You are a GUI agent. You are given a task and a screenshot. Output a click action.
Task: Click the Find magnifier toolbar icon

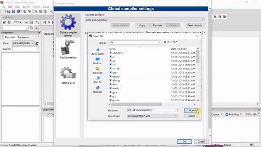click(x=51, y=11)
